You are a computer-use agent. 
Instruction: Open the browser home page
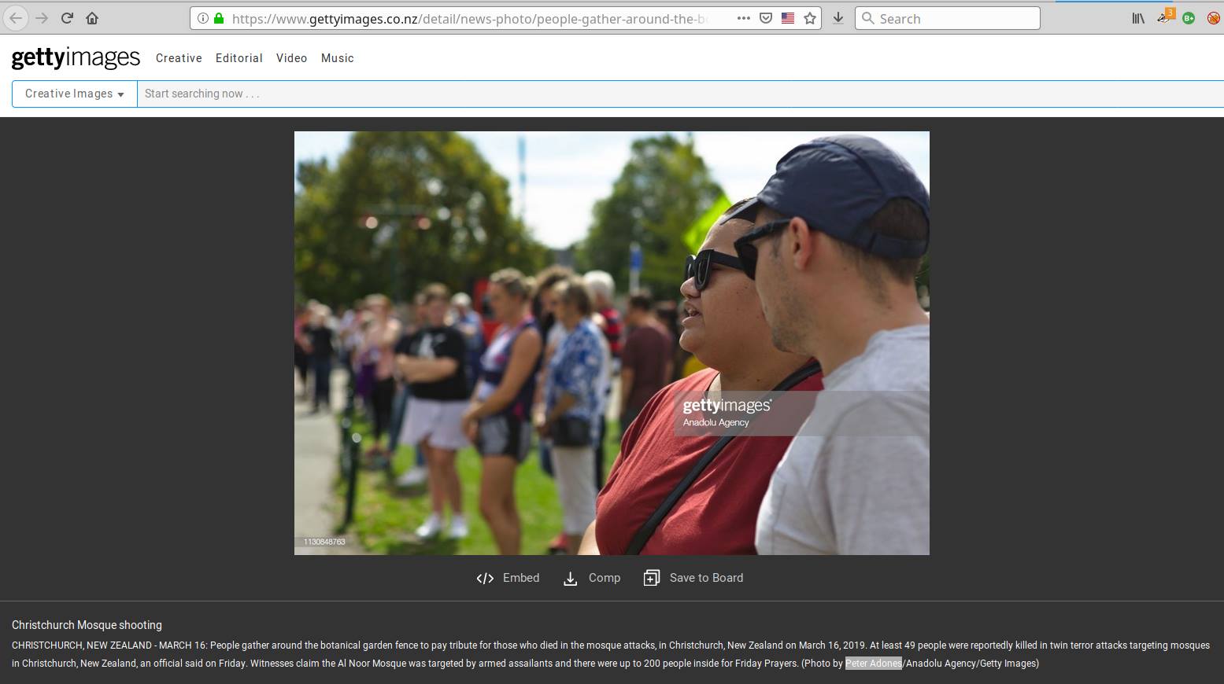coord(92,18)
